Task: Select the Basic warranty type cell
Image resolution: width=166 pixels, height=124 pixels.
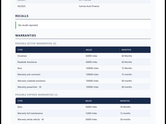Action: click(x=20, y=107)
